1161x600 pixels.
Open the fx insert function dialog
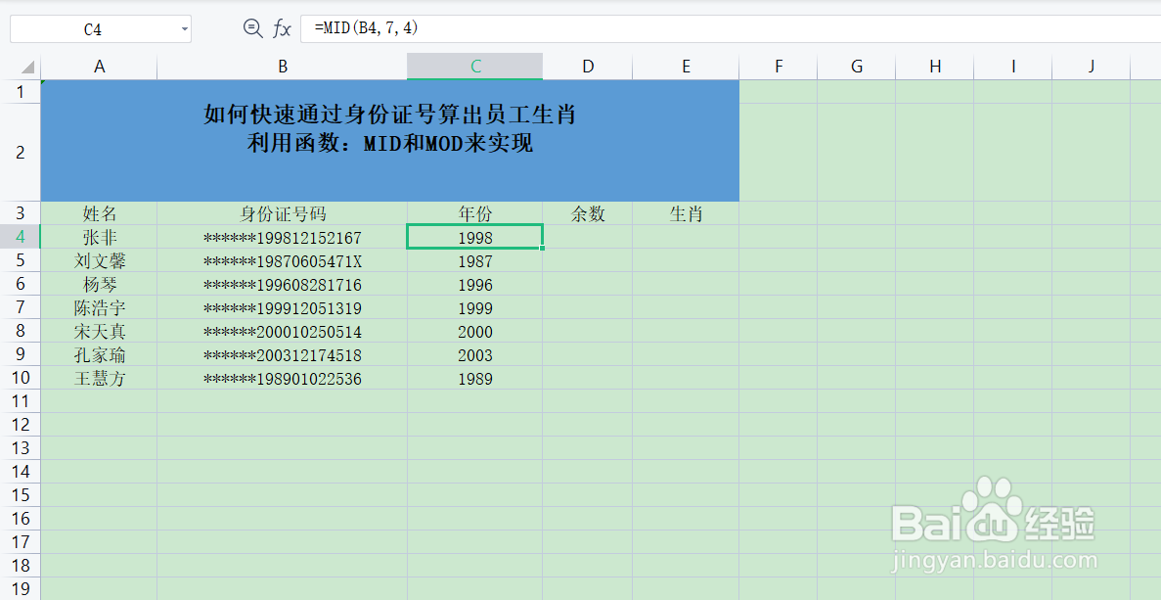click(x=282, y=29)
